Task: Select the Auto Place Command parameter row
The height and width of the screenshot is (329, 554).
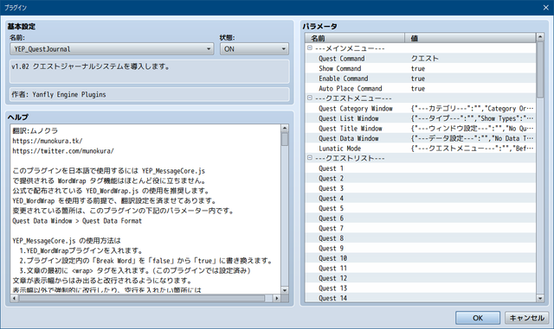Action: (x=421, y=88)
